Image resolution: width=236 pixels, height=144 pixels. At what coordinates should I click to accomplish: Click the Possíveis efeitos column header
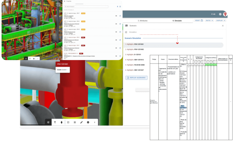[x=173, y=59]
